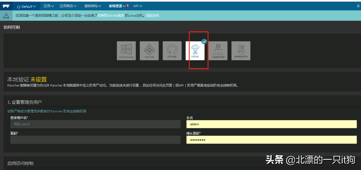Select Active Directory authentication icon
The image size is (361, 170).
126,51
